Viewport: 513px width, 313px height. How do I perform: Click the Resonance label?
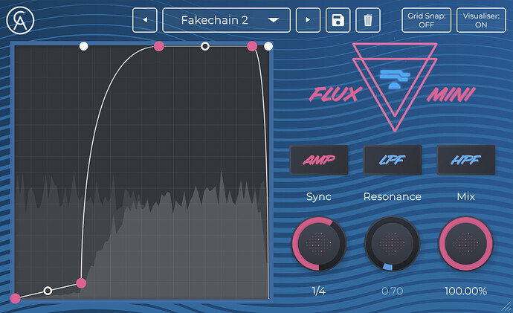click(393, 196)
